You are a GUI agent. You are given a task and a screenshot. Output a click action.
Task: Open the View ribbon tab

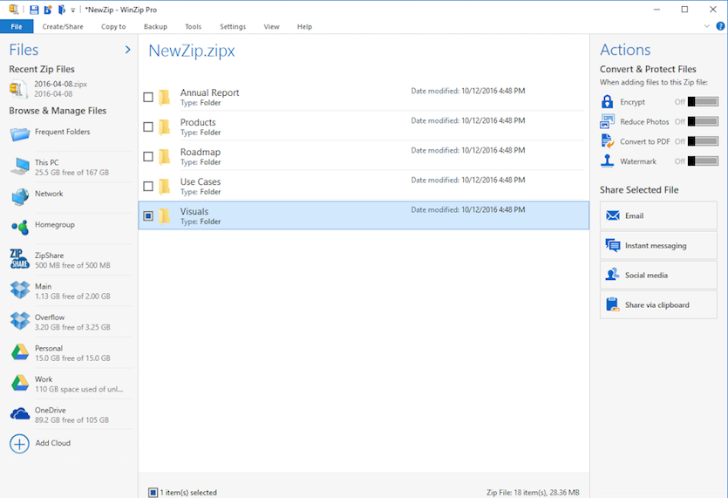click(272, 26)
